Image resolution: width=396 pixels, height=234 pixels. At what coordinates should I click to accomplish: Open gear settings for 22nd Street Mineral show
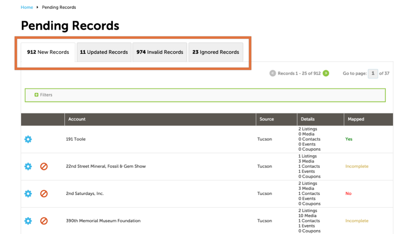point(28,166)
